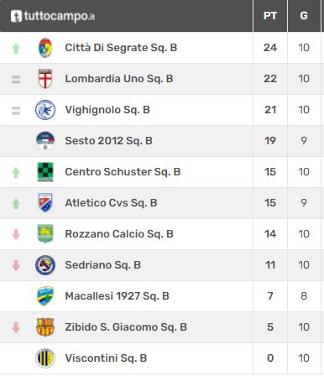Select the Vighignolo blue circular crest

coord(45,110)
